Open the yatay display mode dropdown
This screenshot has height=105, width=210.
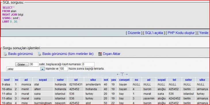pos(25,69)
